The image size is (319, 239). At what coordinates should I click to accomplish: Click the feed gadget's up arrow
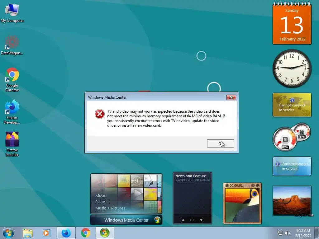[x=183, y=220]
